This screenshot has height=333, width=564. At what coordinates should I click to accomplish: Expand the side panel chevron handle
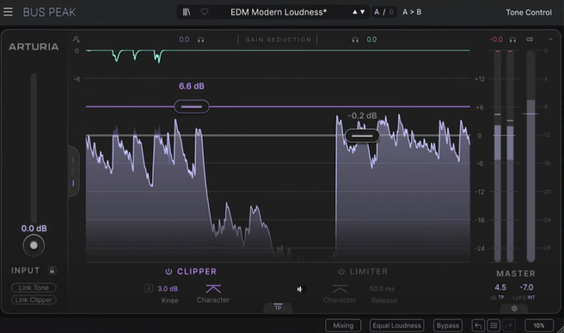pyautogui.click(x=73, y=172)
